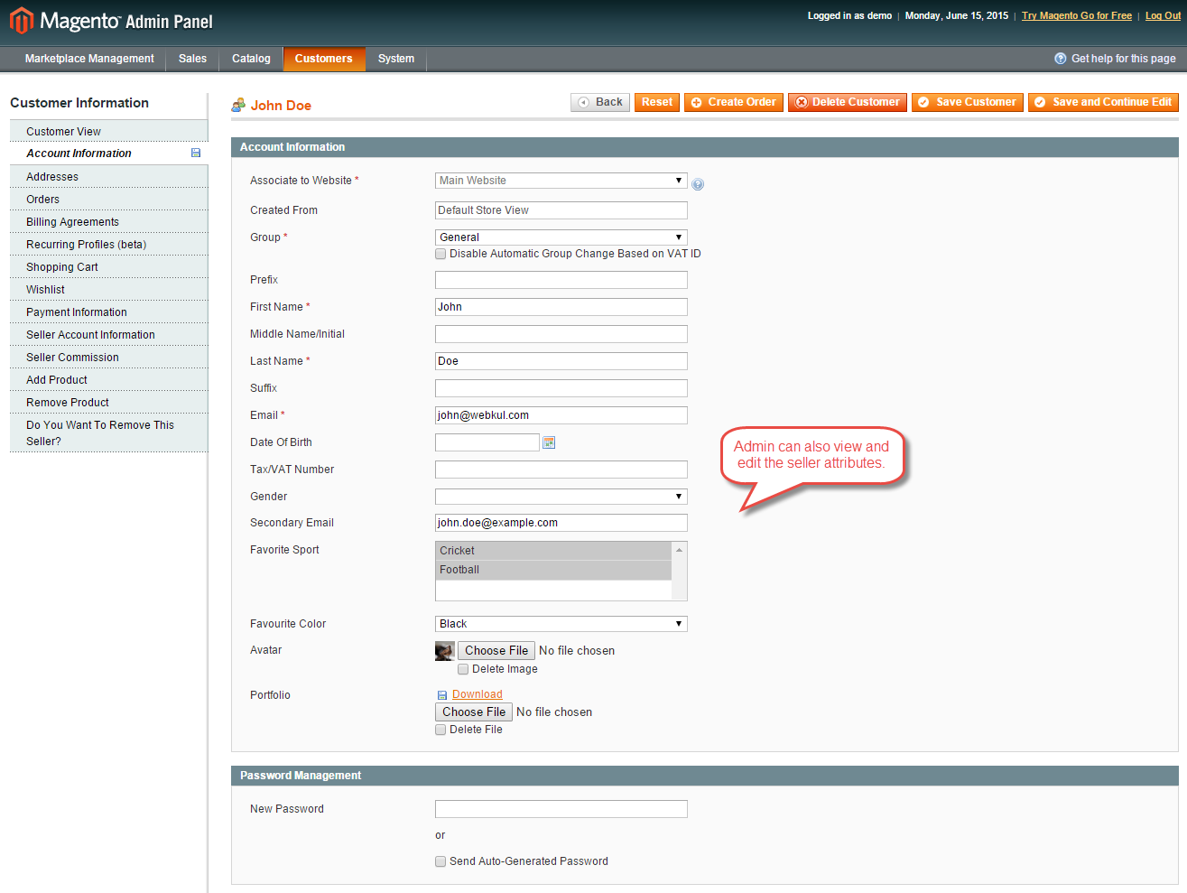
Task: Switch to the Customers menu tab
Action: click(324, 58)
